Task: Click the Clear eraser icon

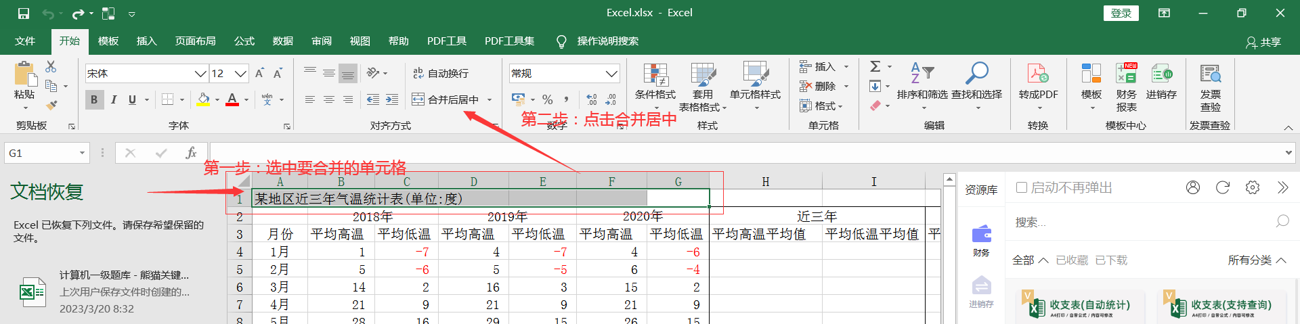Action: point(875,106)
